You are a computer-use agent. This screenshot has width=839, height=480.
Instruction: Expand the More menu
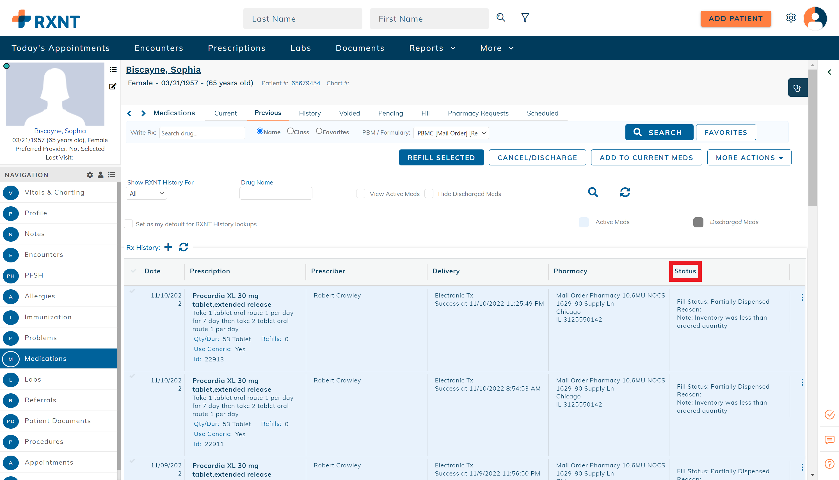tap(497, 48)
